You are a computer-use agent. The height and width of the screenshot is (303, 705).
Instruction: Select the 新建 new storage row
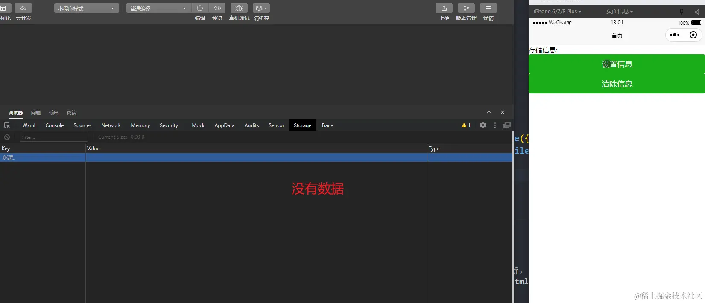tap(256, 157)
